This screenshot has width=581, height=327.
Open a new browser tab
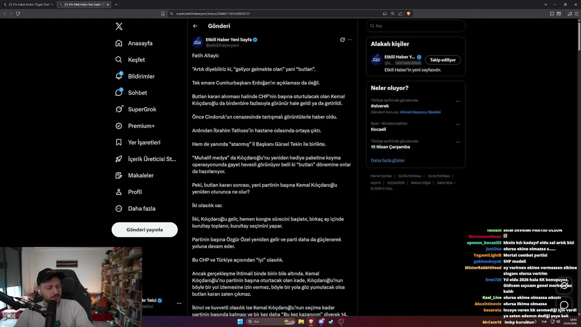click(116, 5)
